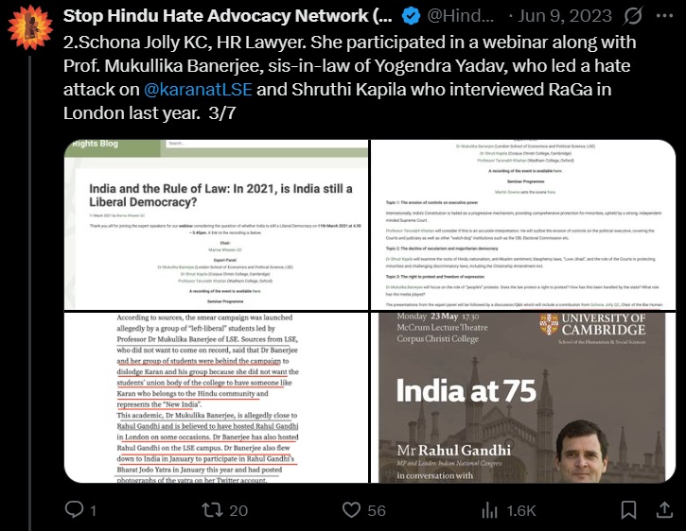View analytics via bar chart icon
Image resolution: width=686 pixels, height=531 pixels.
489,510
